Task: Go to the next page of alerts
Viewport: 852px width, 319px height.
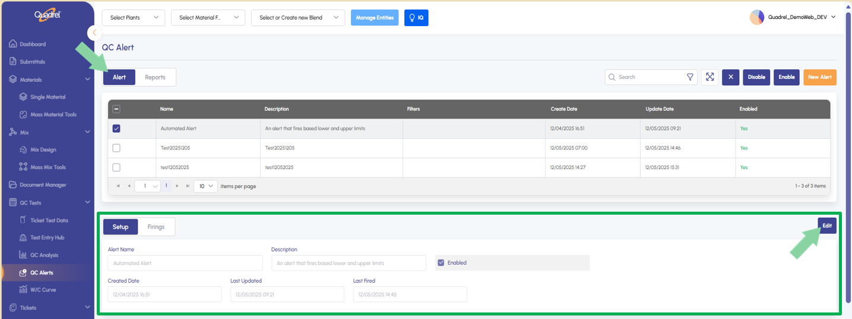Action: pos(177,186)
